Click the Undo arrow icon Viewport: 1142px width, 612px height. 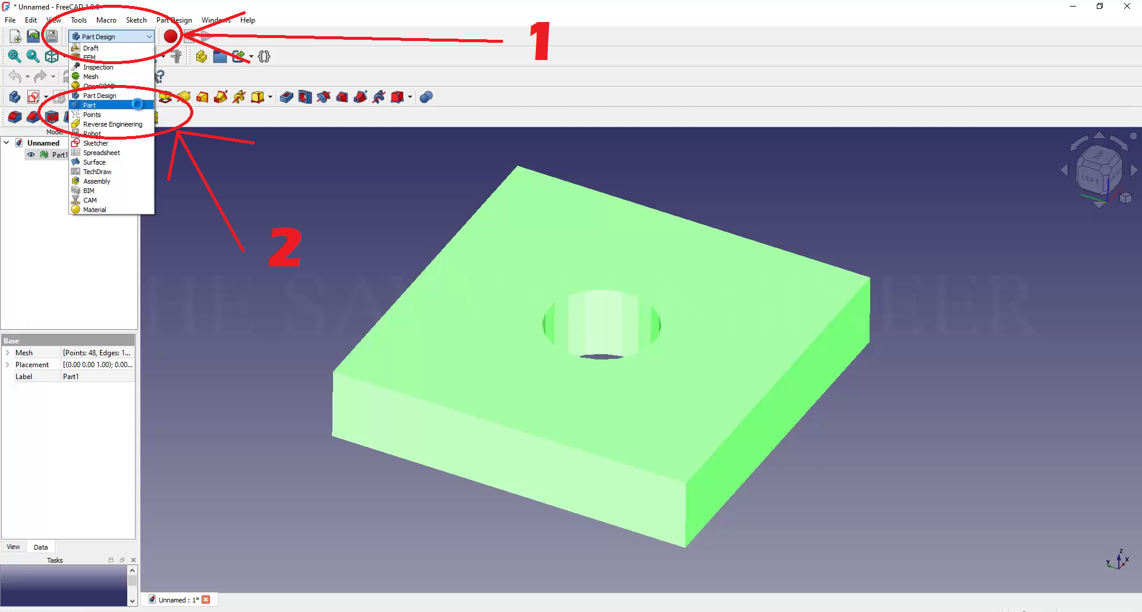pos(15,77)
